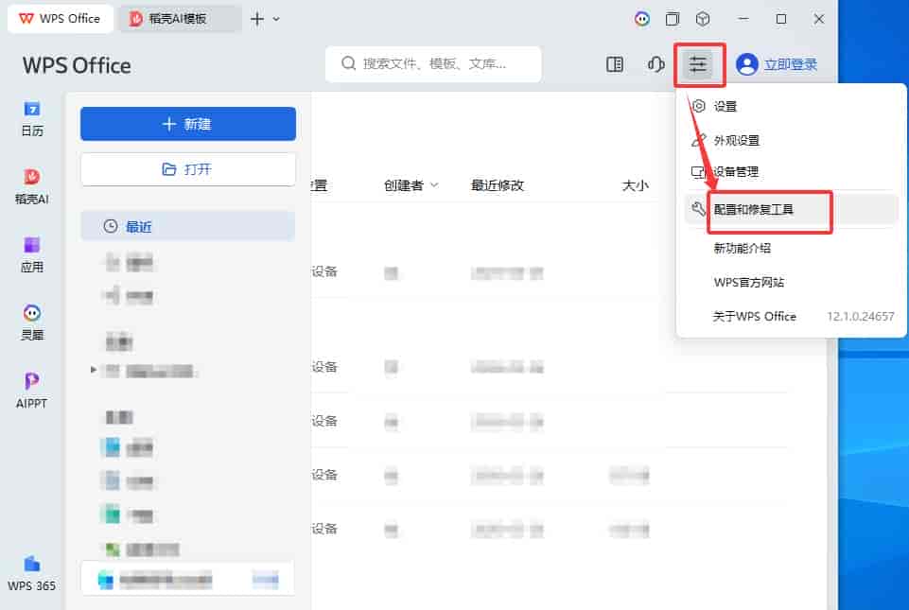Click the search files input field
Image resolution: width=909 pixels, height=610 pixels.
point(433,63)
